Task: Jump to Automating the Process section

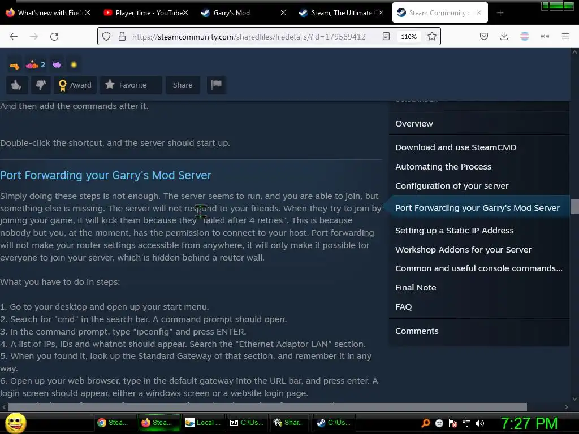Action: pos(443,167)
